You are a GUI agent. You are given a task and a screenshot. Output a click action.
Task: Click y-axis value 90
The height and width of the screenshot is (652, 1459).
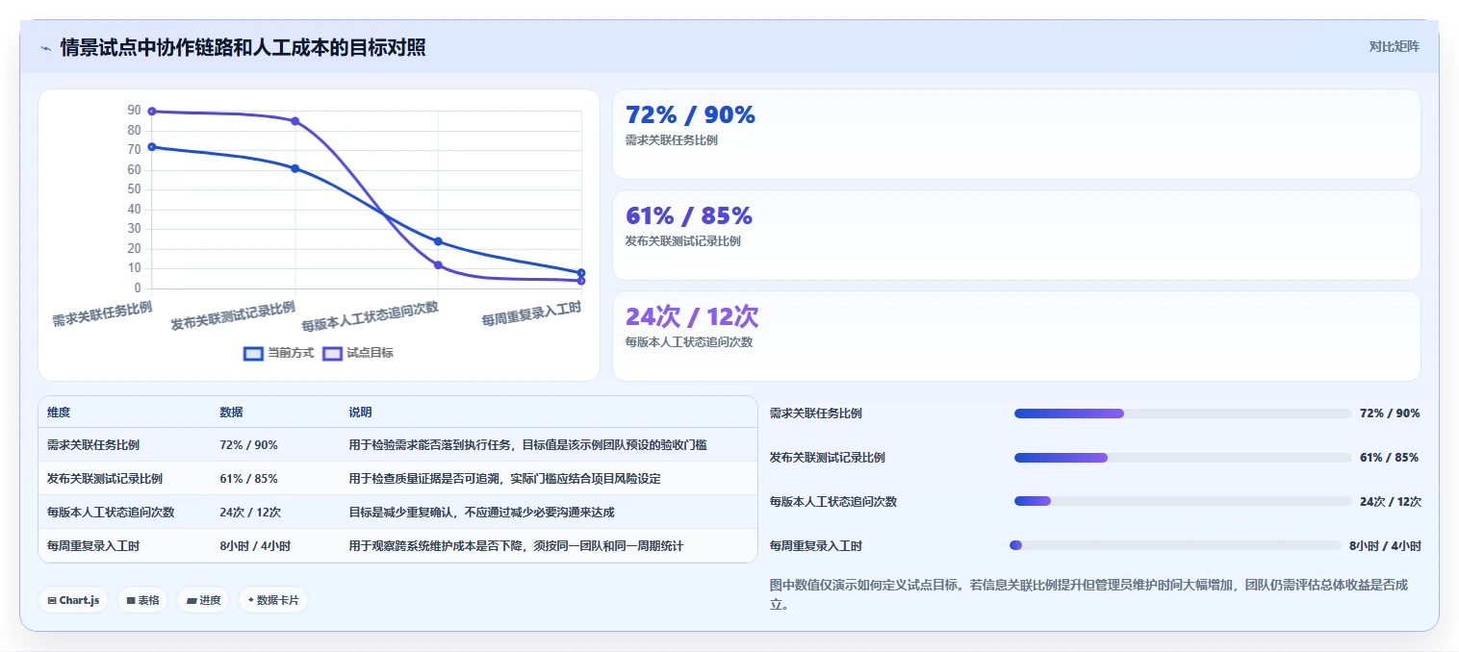134,111
